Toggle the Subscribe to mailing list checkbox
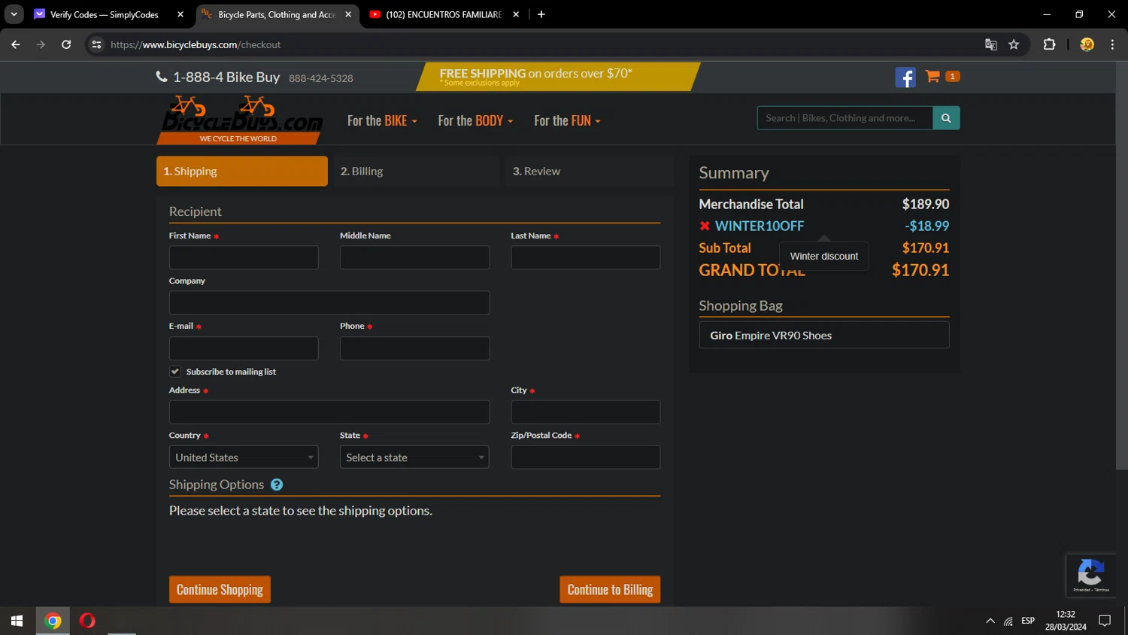 (x=175, y=372)
